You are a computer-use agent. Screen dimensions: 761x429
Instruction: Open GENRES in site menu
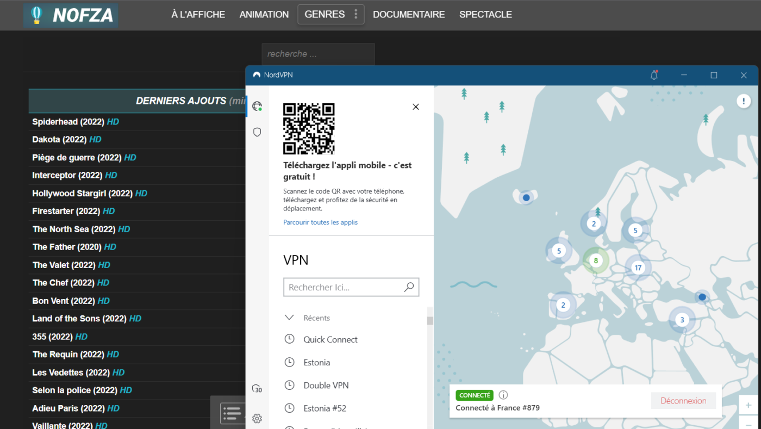325,15
